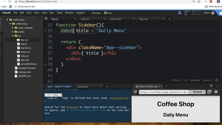The image size is (222, 125).
Task: Click the collaboration avatar icon in top bar
Action: (180, 13)
